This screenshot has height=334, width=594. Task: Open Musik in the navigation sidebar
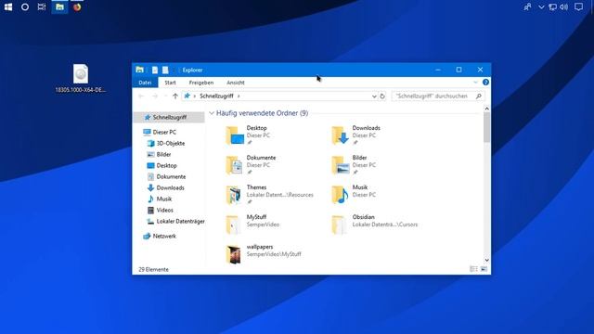click(x=163, y=199)
